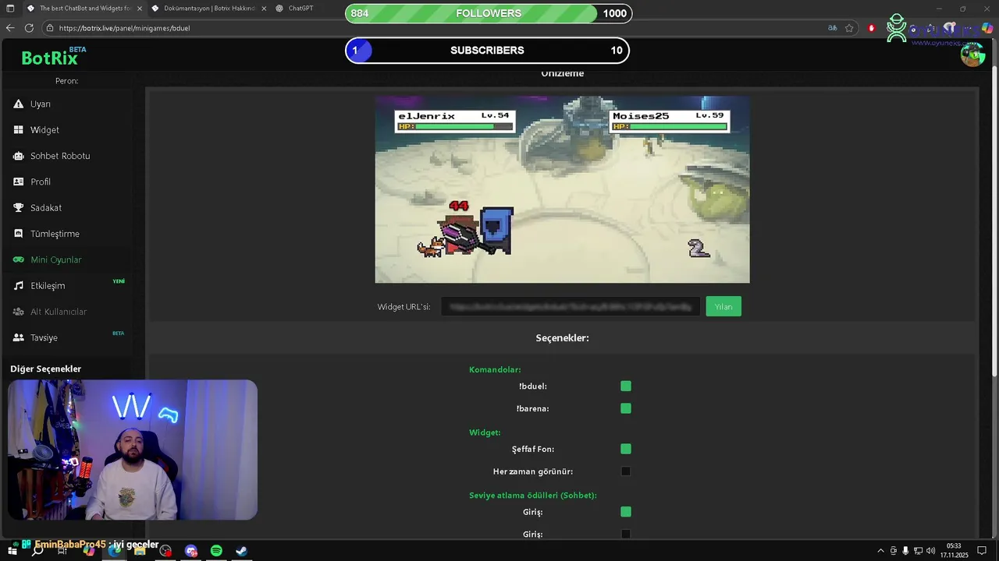Open the Copilot icon in the browser toolbar
Viewport: 999px width, 561px height.
coord(987,28)
